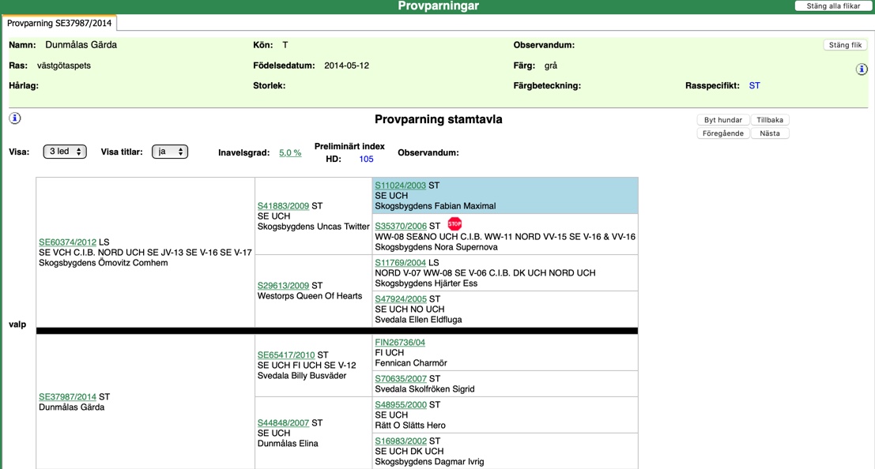875x469 pixels.
Task: Open the Visa 3 led dropdown
Action: coord(65,152)
